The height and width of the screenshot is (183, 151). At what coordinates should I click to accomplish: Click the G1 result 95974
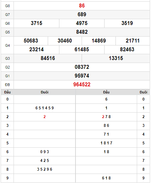pyautogui.click(x=82, y=76)
